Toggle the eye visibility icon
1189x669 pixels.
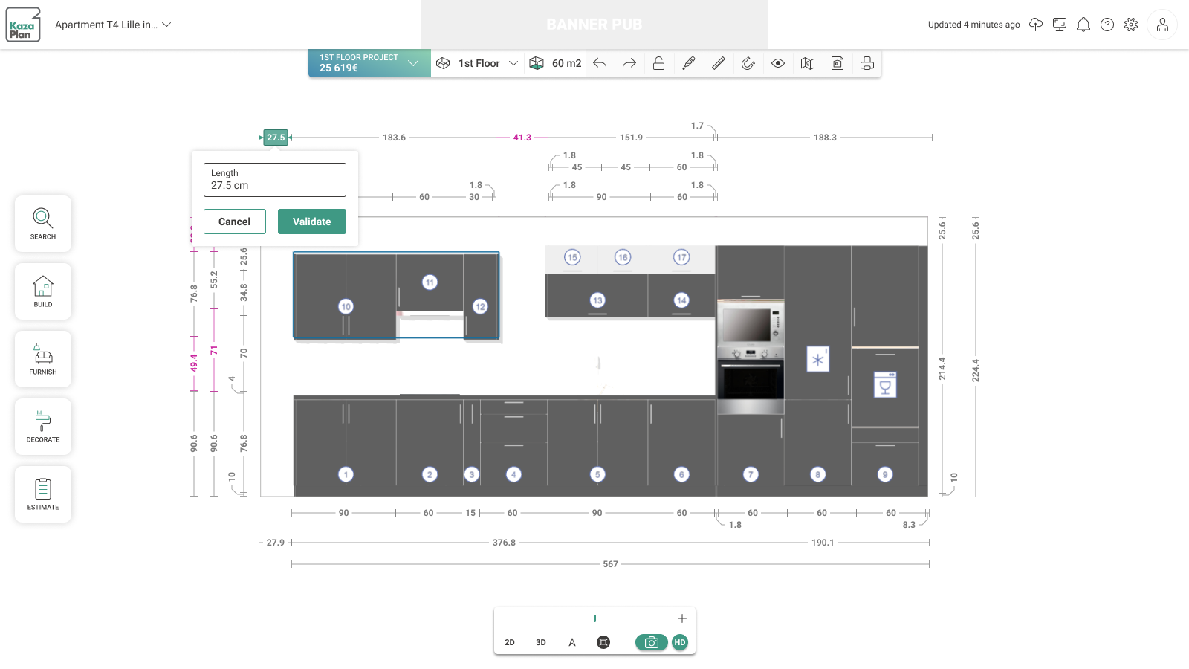pyautogui.click(x=778, y=64)
